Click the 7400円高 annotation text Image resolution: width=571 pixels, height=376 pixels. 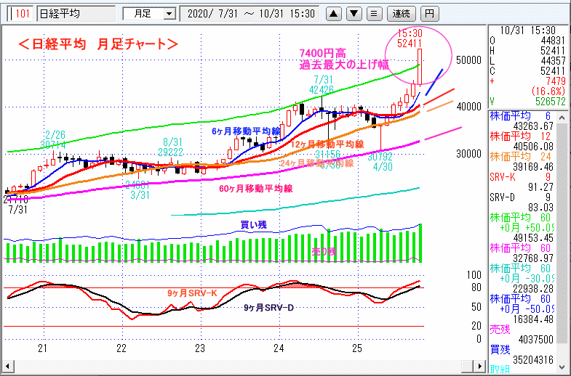pyautogui.click(x=323, y=54)
